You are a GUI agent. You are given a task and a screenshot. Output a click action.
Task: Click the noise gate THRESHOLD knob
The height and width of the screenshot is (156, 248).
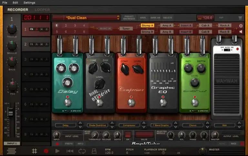coord(95,135)
